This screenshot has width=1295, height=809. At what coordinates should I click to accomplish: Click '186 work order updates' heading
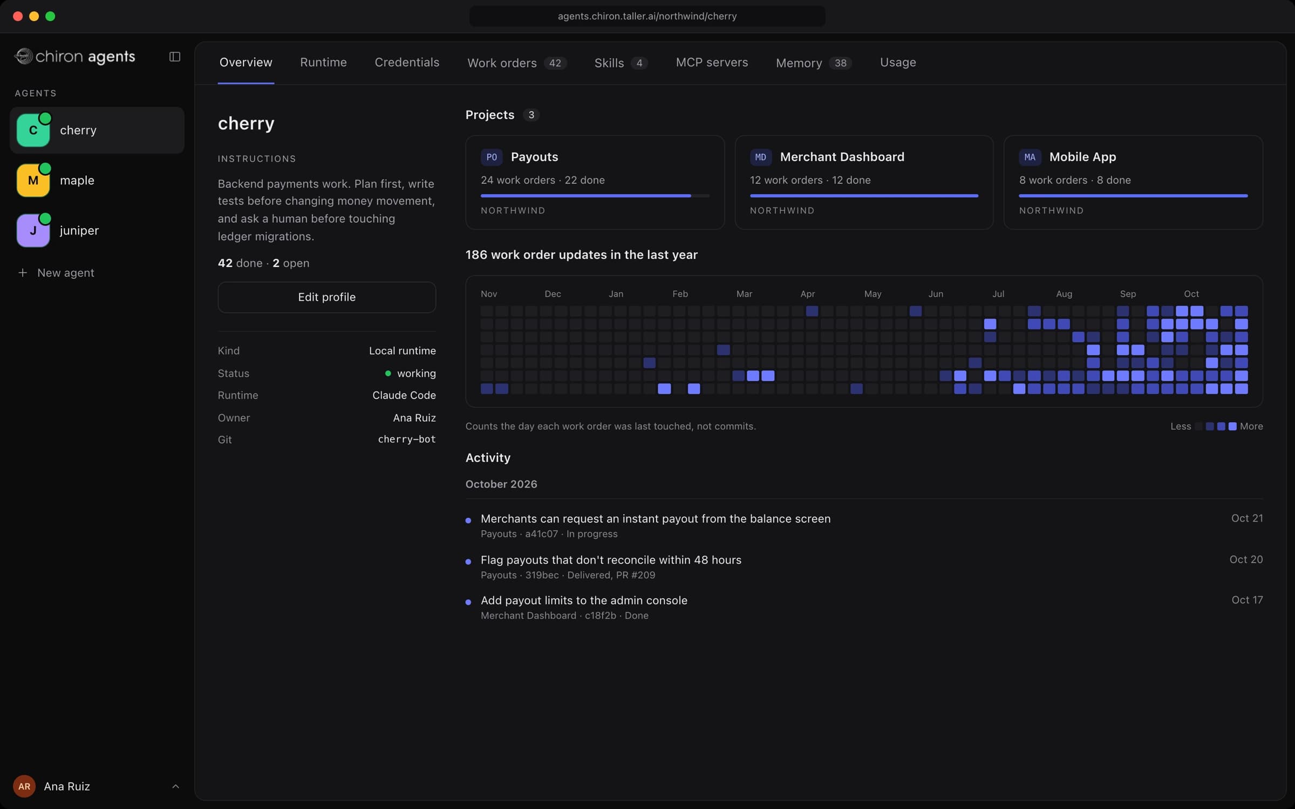[581, 255]
